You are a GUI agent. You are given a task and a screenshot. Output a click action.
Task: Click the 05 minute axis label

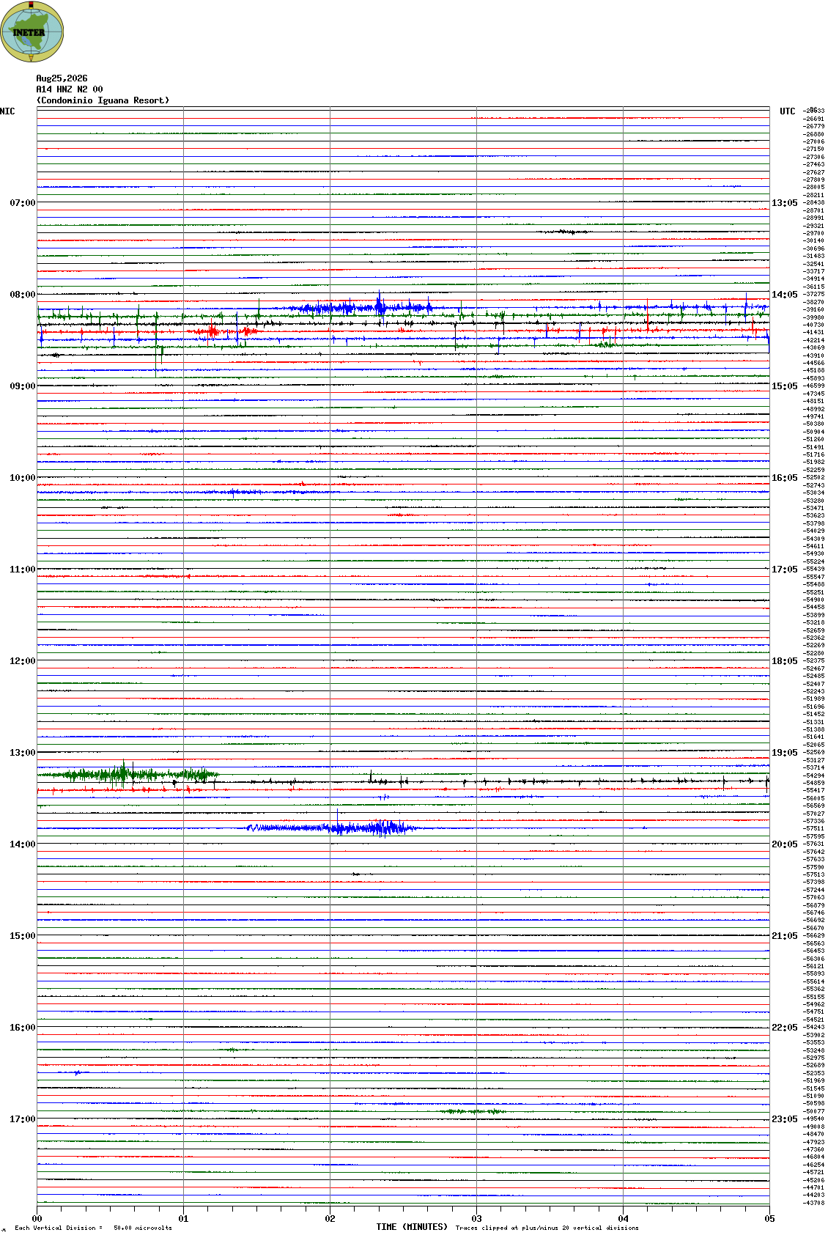pos(769,1219)
